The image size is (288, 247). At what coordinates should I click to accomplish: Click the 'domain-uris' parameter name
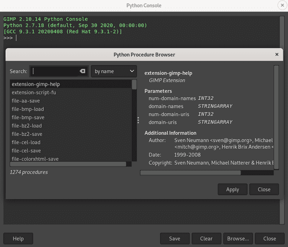(163, 122)
